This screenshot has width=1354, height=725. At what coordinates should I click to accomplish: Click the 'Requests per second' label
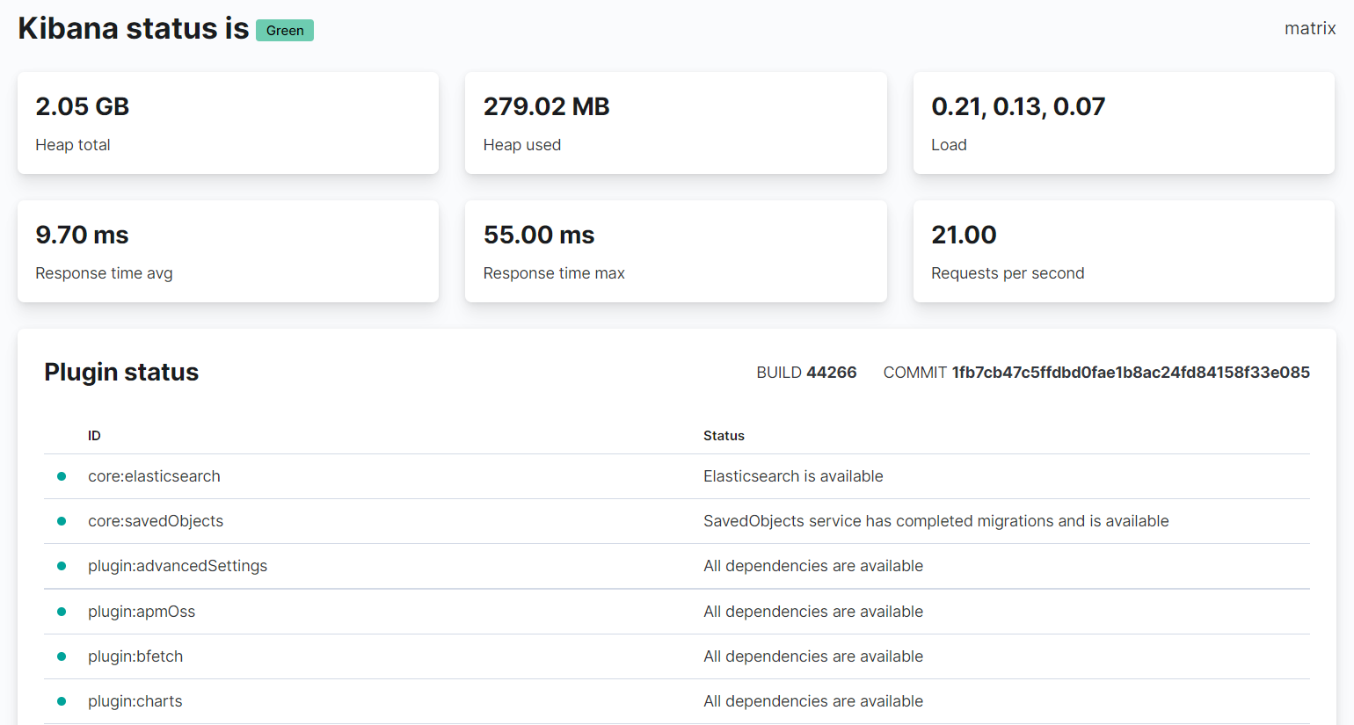click(1008, 273)
